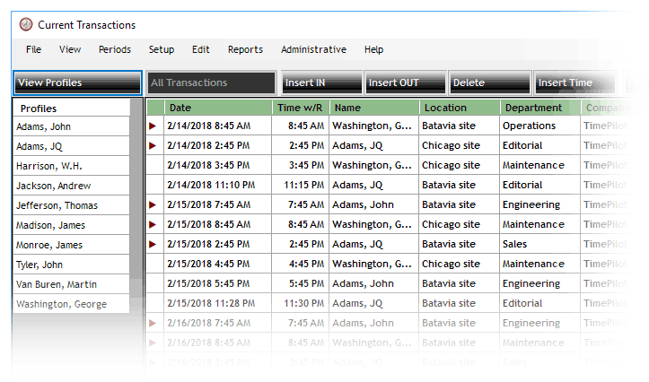
Task: Click red arrow marker on 2/15/2018 7:45 AM row
Action: (153, 204)
